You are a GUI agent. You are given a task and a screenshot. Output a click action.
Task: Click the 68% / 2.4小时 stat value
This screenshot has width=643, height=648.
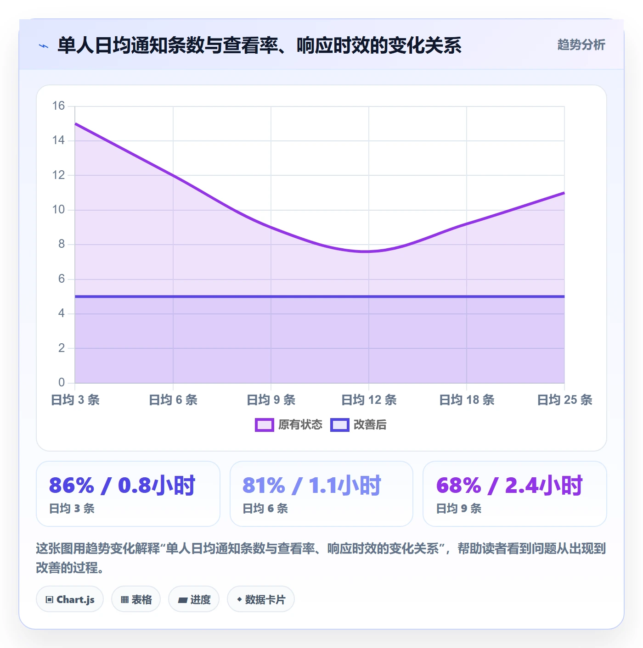pyautogui.click(x=509, y=485)
